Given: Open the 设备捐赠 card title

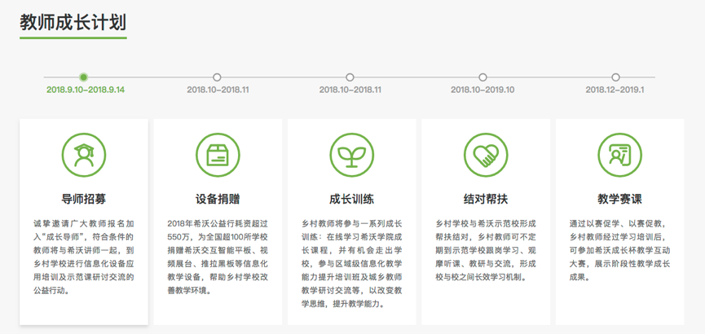Looking at the screenshot, I should [218, 198].
